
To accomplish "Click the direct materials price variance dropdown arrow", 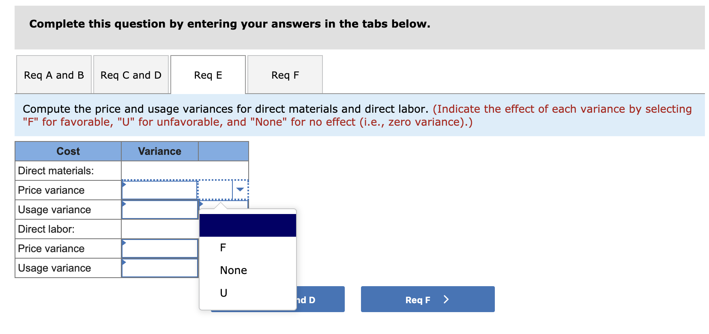I will coord(240,190).
